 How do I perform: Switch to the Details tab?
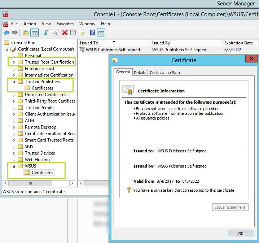(x=140, y=73)
